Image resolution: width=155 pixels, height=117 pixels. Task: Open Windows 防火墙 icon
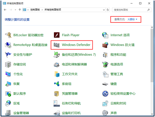[105, 45]
